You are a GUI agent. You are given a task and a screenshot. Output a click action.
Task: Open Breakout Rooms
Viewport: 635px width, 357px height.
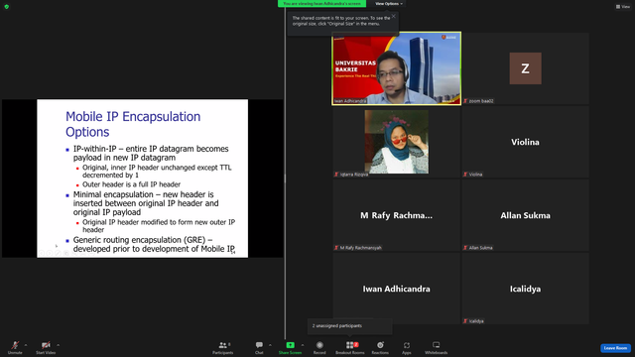coord(350,347)
